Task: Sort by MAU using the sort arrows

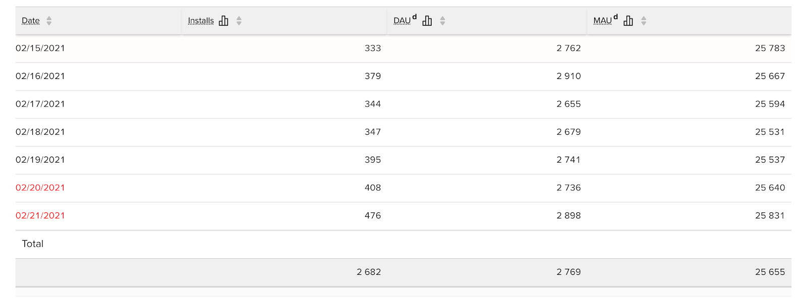Action: pos(644,21)
